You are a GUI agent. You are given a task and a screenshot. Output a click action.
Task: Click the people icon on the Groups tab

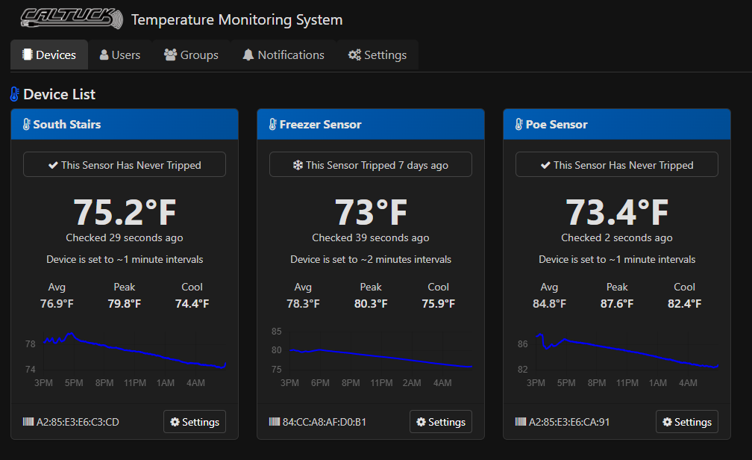point(171,54)
